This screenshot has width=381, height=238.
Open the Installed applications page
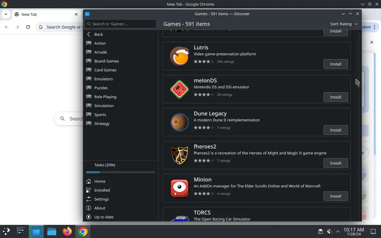(121, 190)
